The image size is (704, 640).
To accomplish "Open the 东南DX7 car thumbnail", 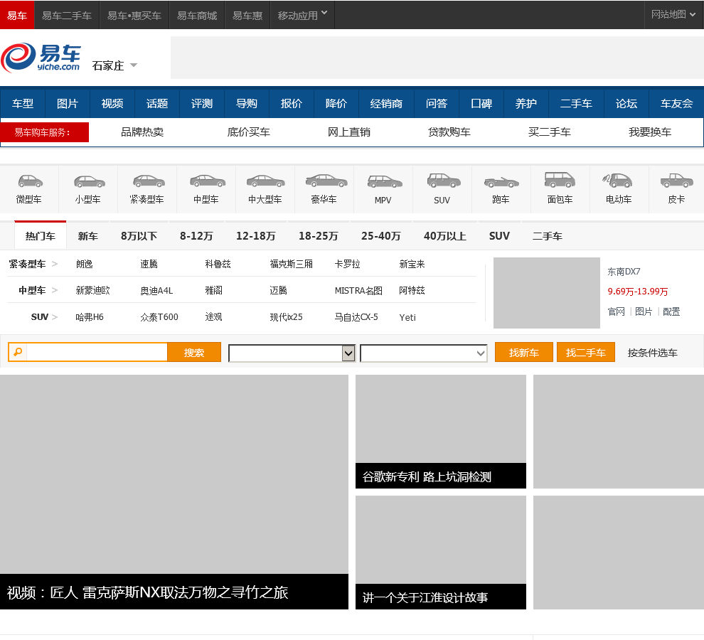I will click(546, 292).
